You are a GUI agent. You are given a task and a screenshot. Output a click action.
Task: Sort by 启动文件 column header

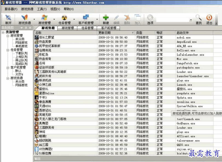click(194, 33)
